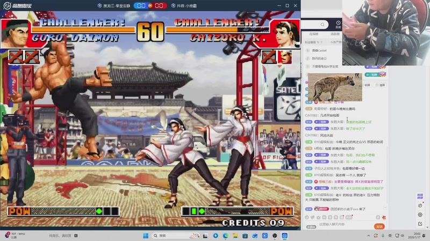Click the sync tray icon
The width and height of the screenshot is (430, 241).
[375, 236]
